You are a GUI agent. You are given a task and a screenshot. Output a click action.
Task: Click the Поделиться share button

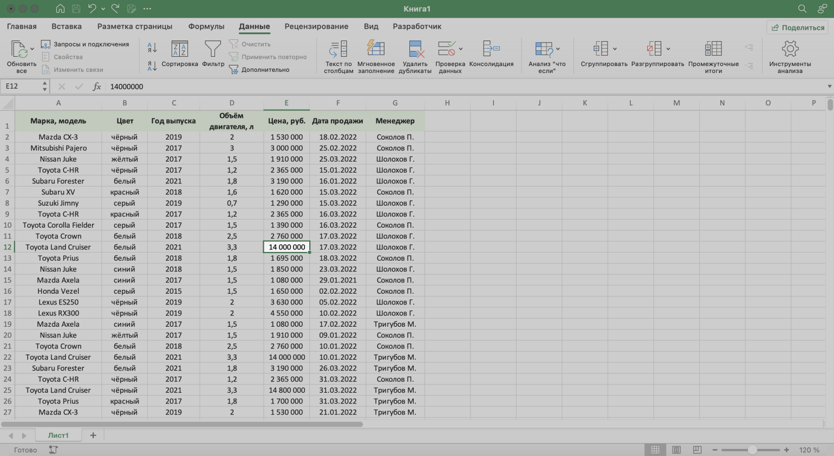coord(798,28)
